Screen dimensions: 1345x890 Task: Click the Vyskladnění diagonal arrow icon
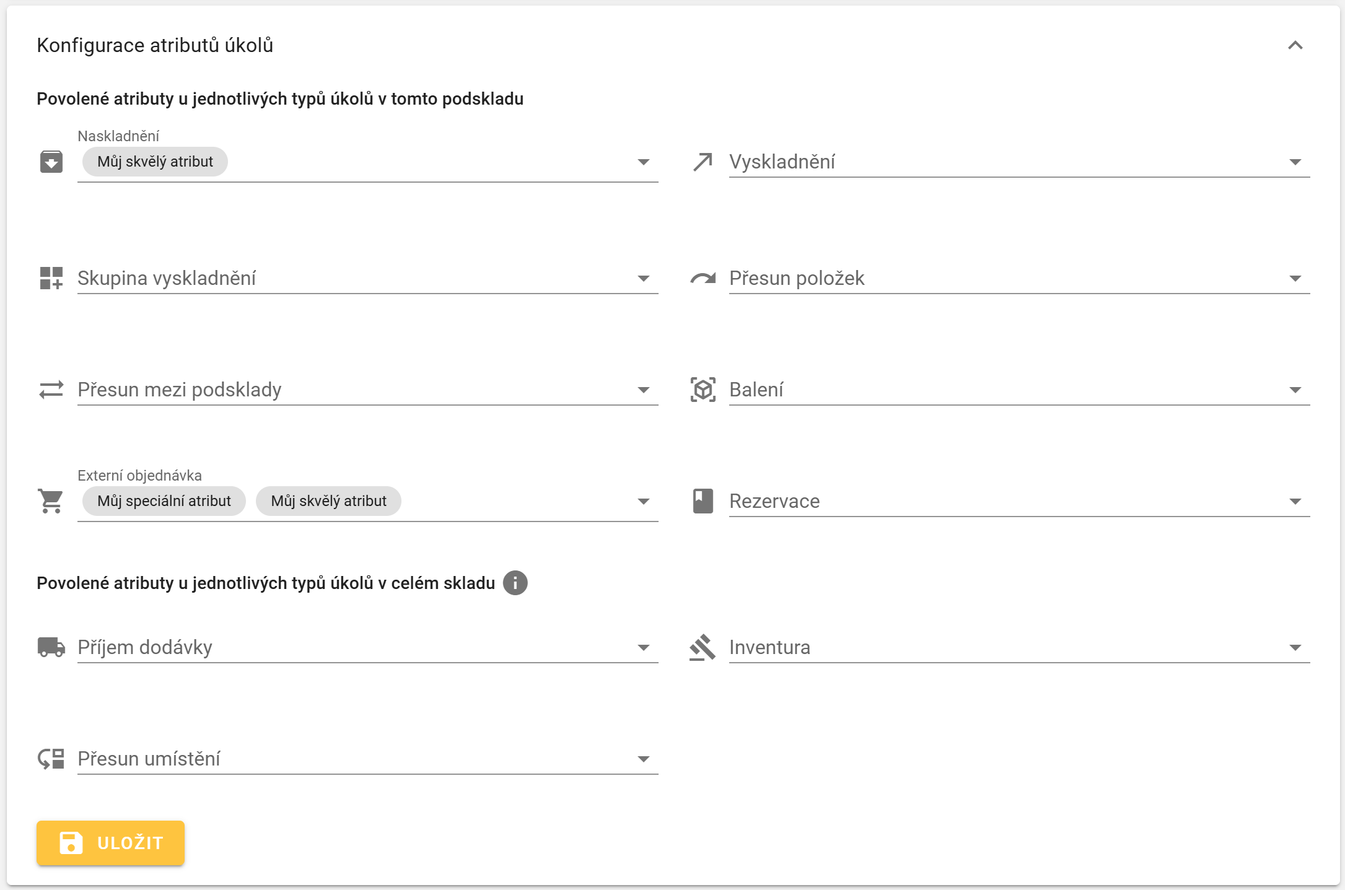pyautogui.click(x=703, y=162)
